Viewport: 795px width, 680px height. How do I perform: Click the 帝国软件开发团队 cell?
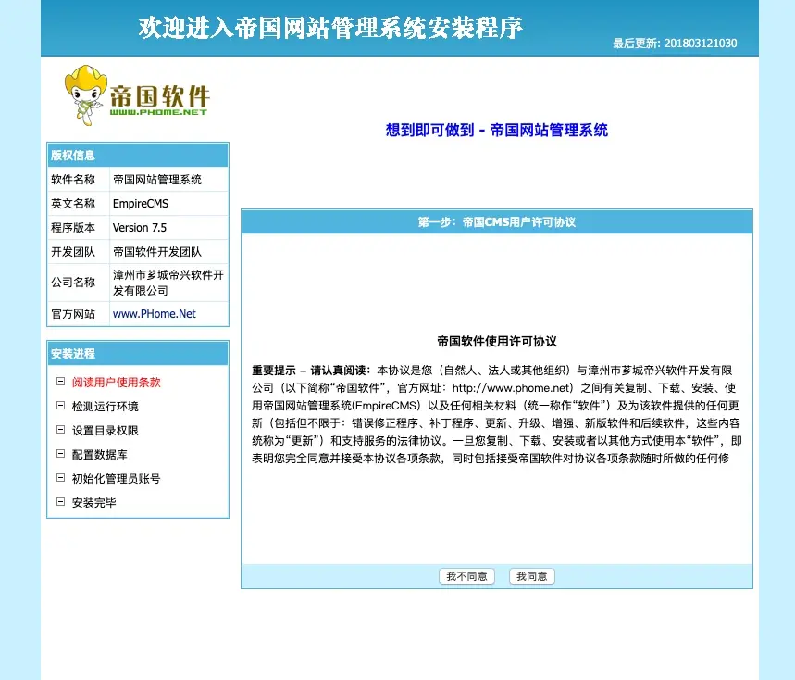[x=168, y=252]
